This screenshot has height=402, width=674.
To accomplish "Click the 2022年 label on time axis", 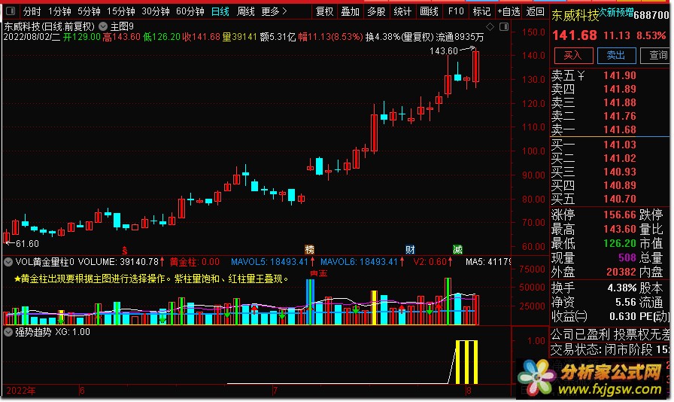I will click(21, 391).
